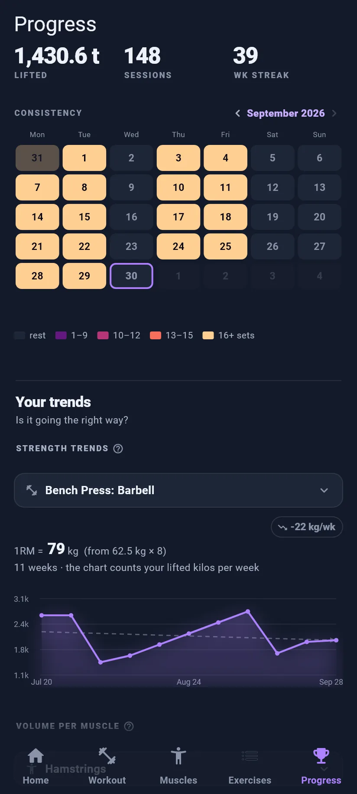The image size is (357, 794).
Task: Select August 31 calendar cell
Action: point(37,158)
